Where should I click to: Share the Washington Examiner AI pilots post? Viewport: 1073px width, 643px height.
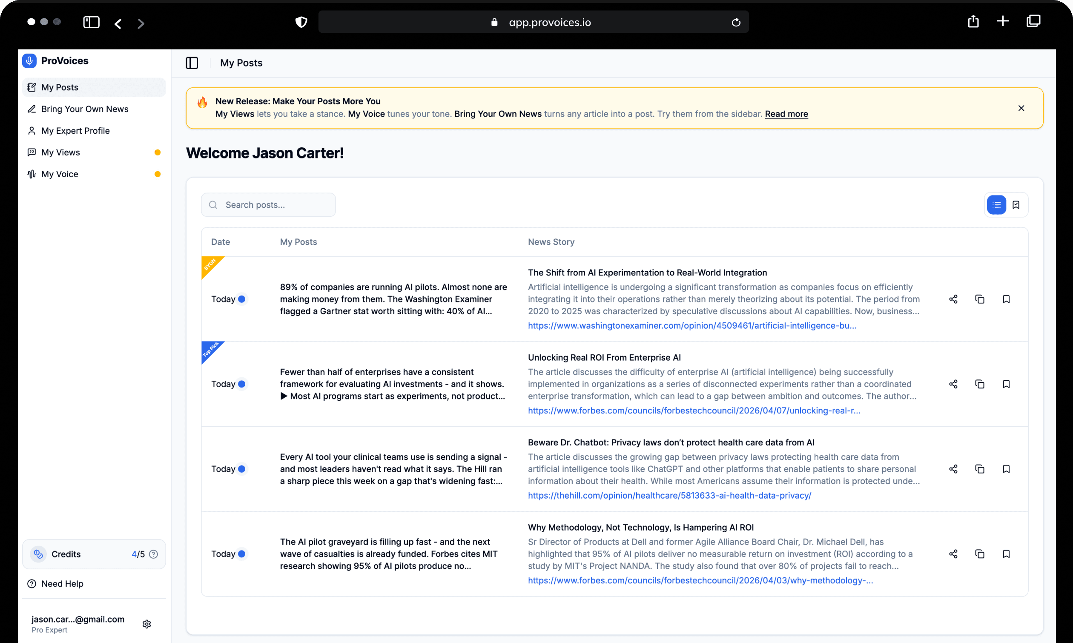953,299
